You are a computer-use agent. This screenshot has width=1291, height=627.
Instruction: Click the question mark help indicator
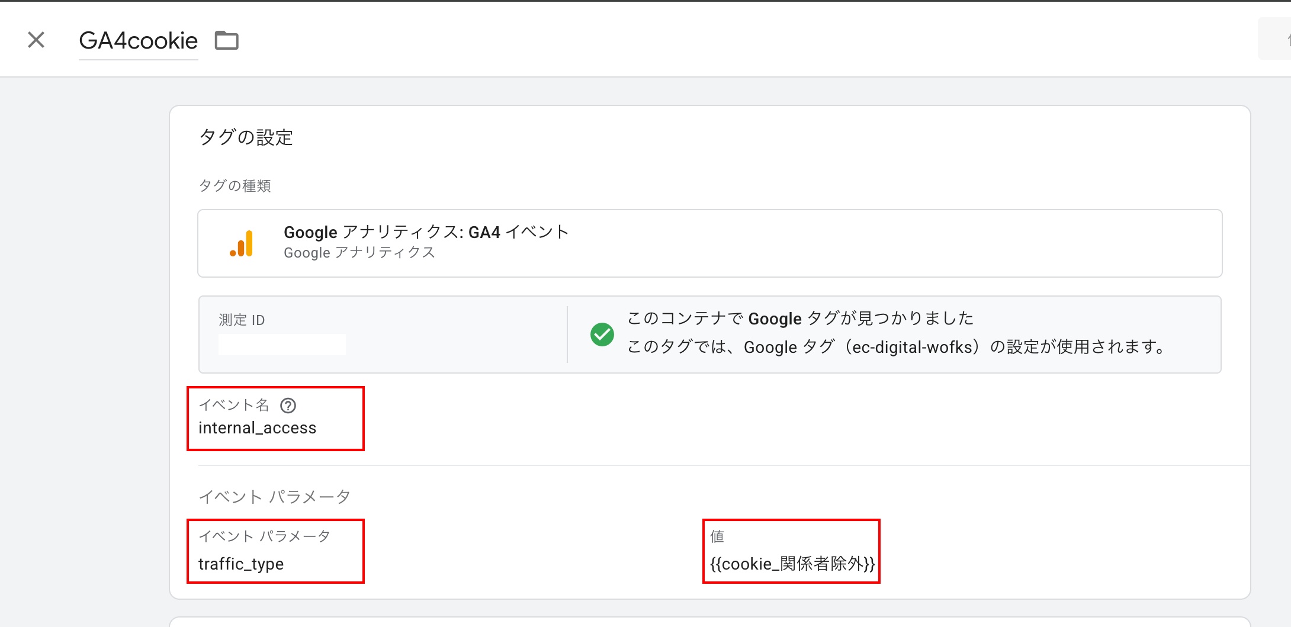(288, 405)
